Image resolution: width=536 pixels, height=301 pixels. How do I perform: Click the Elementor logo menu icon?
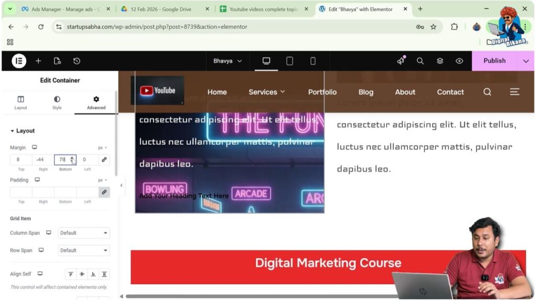point(19,61)
